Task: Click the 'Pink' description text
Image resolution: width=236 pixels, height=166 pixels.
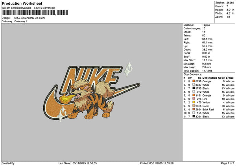Action: tap(205, 99)
